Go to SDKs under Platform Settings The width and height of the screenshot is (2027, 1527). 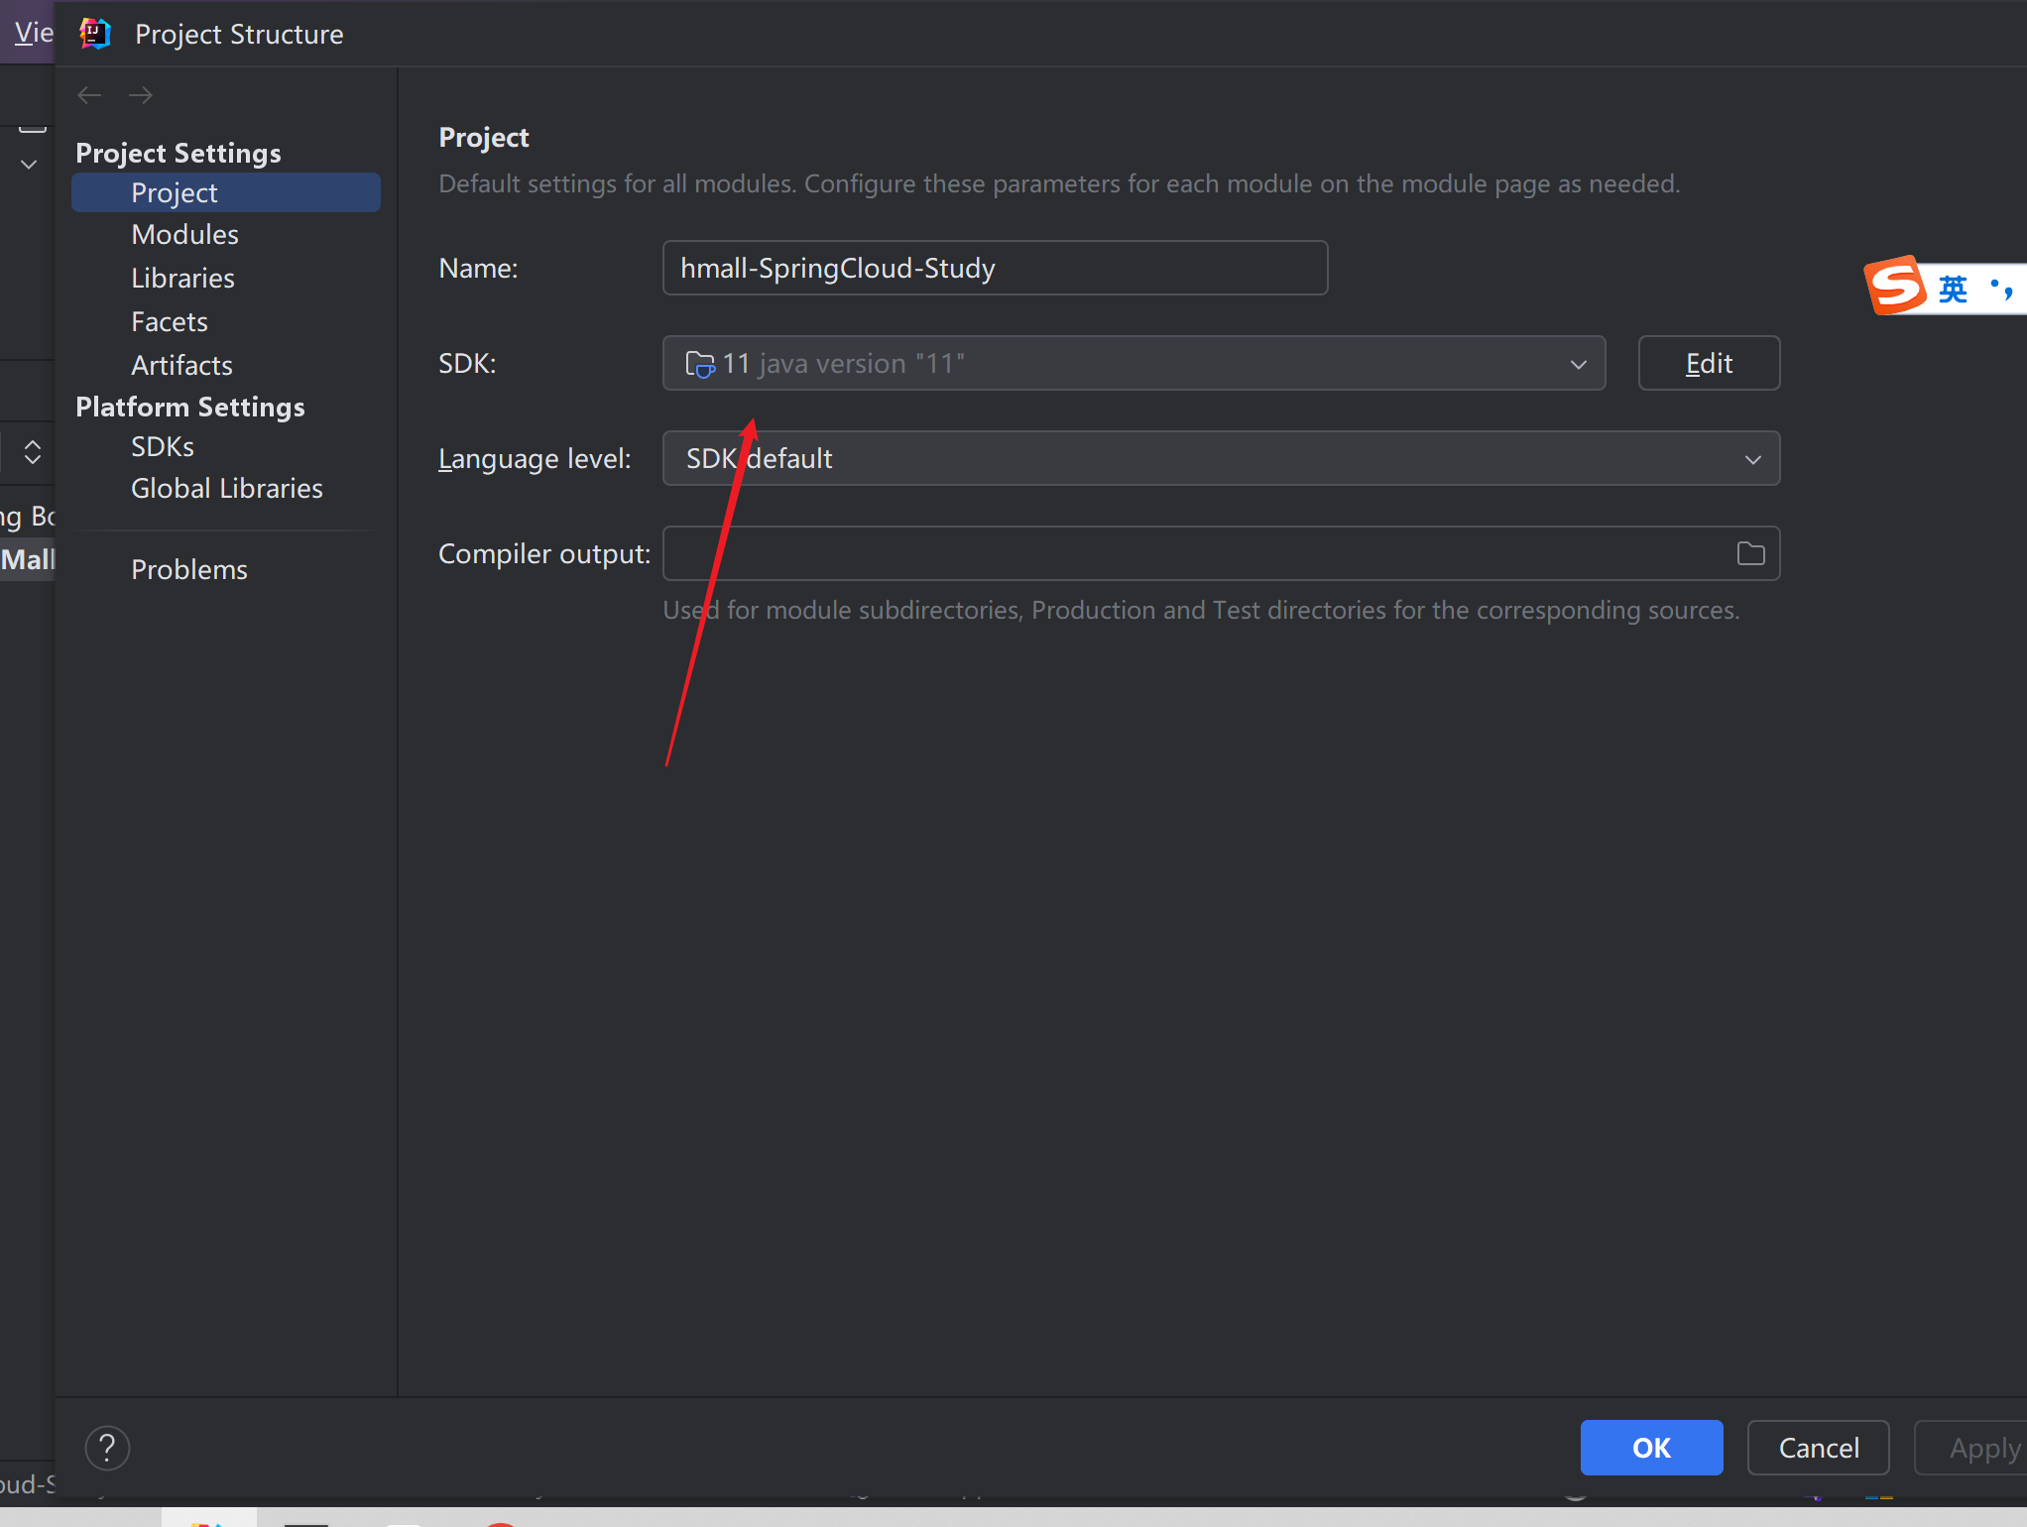[x=162, y=447]
